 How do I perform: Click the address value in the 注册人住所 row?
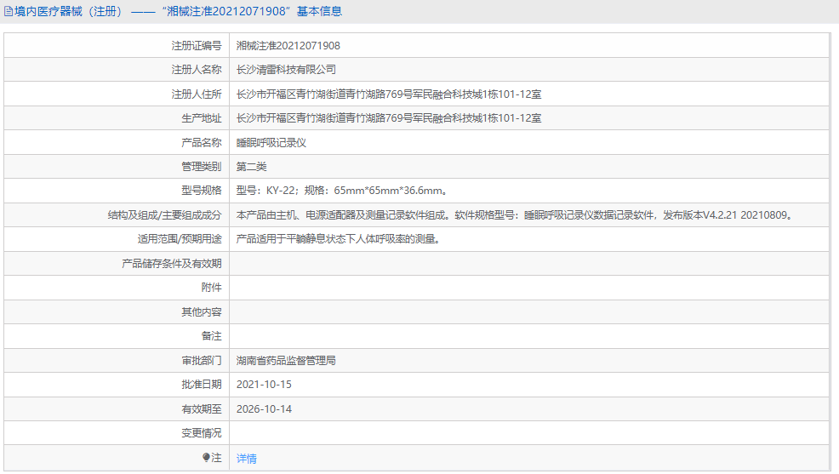pyautogui.click(x=389, y=94)
